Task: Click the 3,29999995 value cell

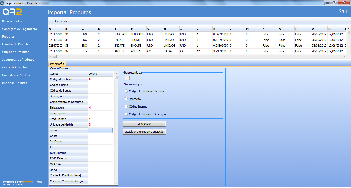Action: click(x=220, y=51)
